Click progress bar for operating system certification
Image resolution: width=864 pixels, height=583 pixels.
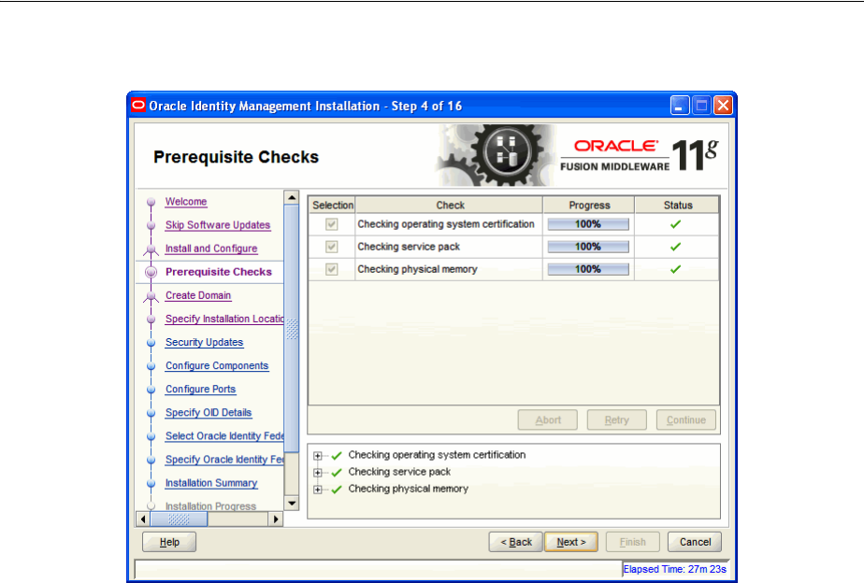588,224
